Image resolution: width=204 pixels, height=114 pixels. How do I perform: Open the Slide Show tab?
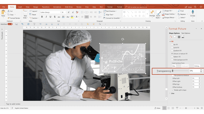pyautogui.click(x=69, y=7)
